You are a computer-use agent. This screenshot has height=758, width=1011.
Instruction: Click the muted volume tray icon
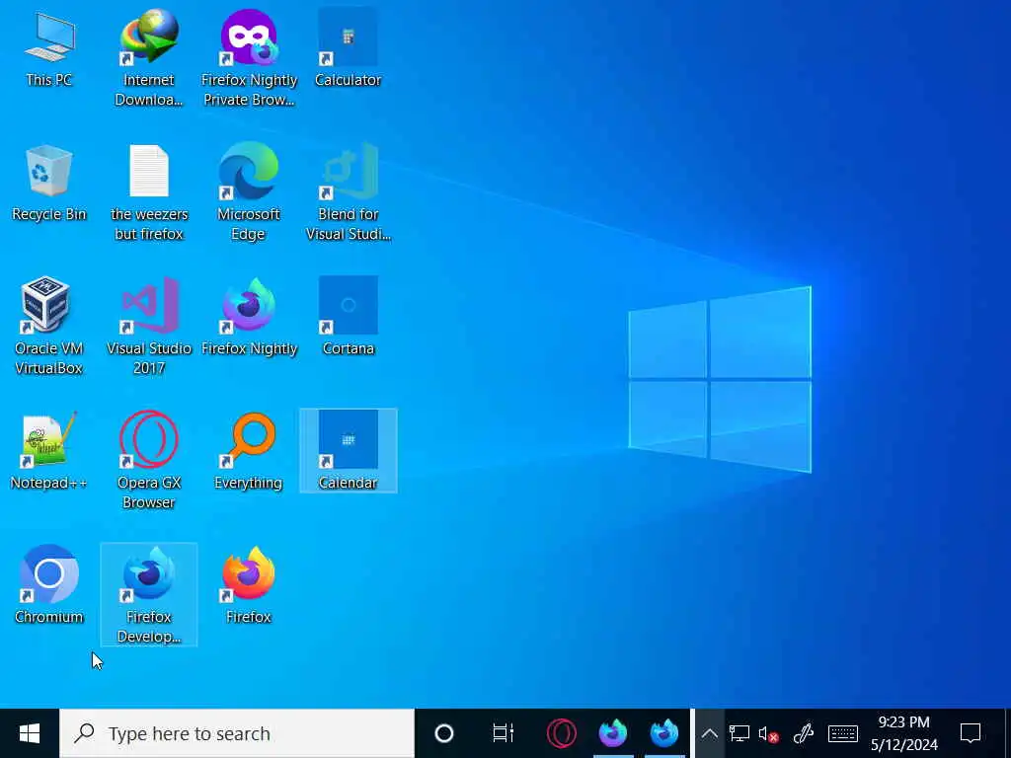pos(768,733)
